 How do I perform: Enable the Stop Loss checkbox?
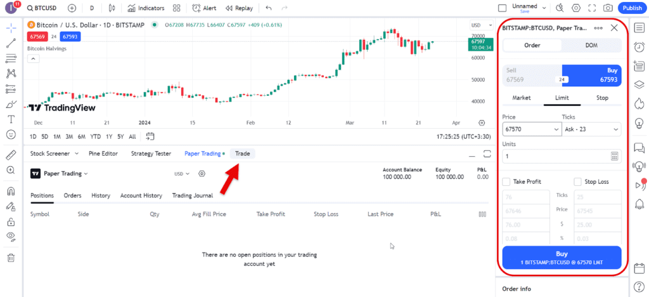click(577, 182)
